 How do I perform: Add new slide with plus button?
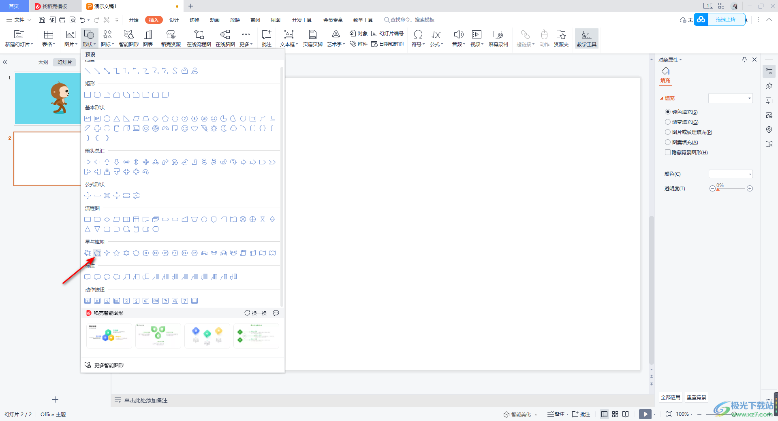tap(55, 400)
